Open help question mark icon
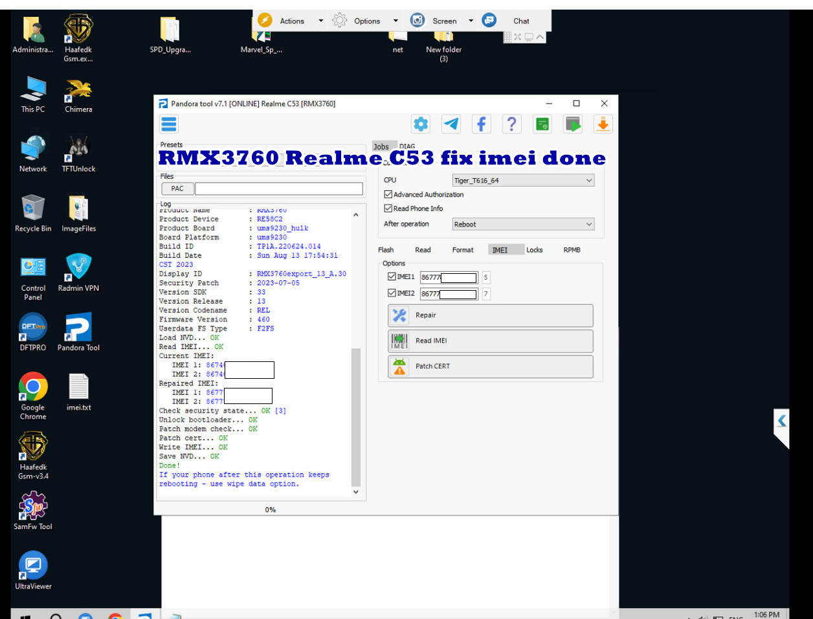Image resolution: width=813 pixels, height=619 pixels. [x=511, y=124]
